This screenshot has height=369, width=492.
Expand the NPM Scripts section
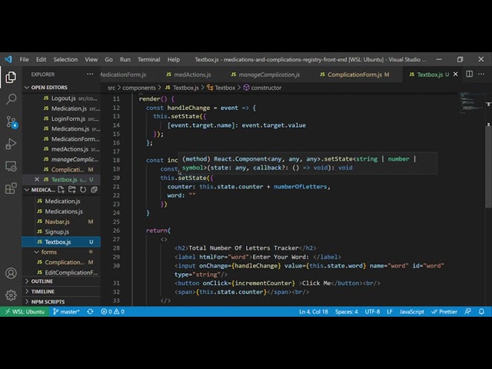61,301
